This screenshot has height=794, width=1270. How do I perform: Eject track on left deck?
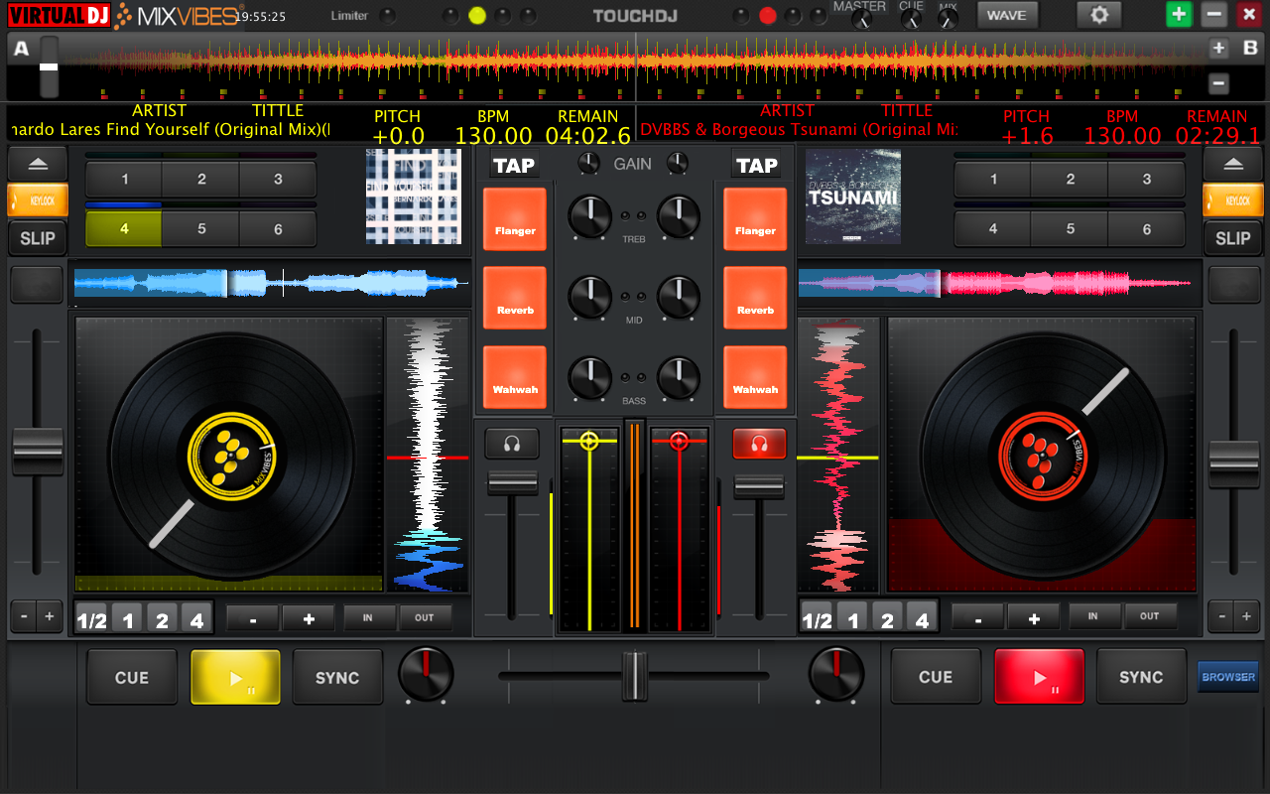[x=38, y=164]
